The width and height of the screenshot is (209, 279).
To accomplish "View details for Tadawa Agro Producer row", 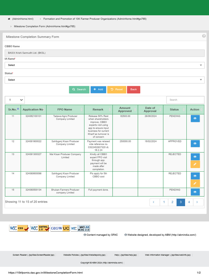I will pos(195,119).
